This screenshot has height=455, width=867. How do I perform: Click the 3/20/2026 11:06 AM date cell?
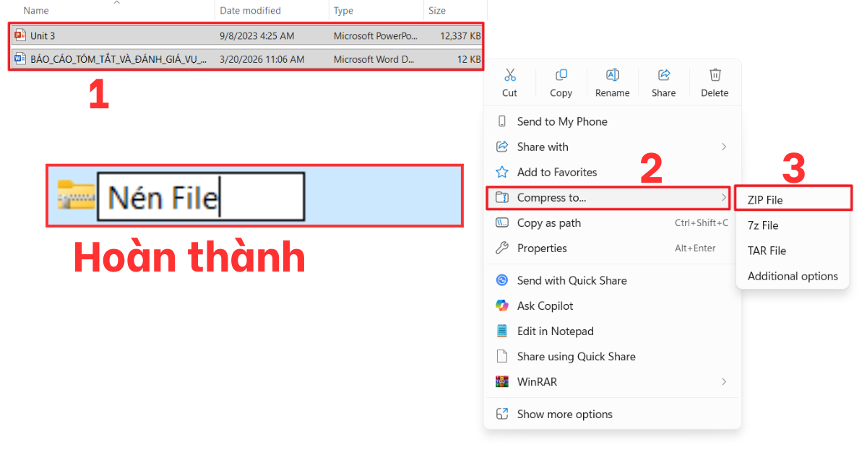pyautogui.click(x=262, y=59)
